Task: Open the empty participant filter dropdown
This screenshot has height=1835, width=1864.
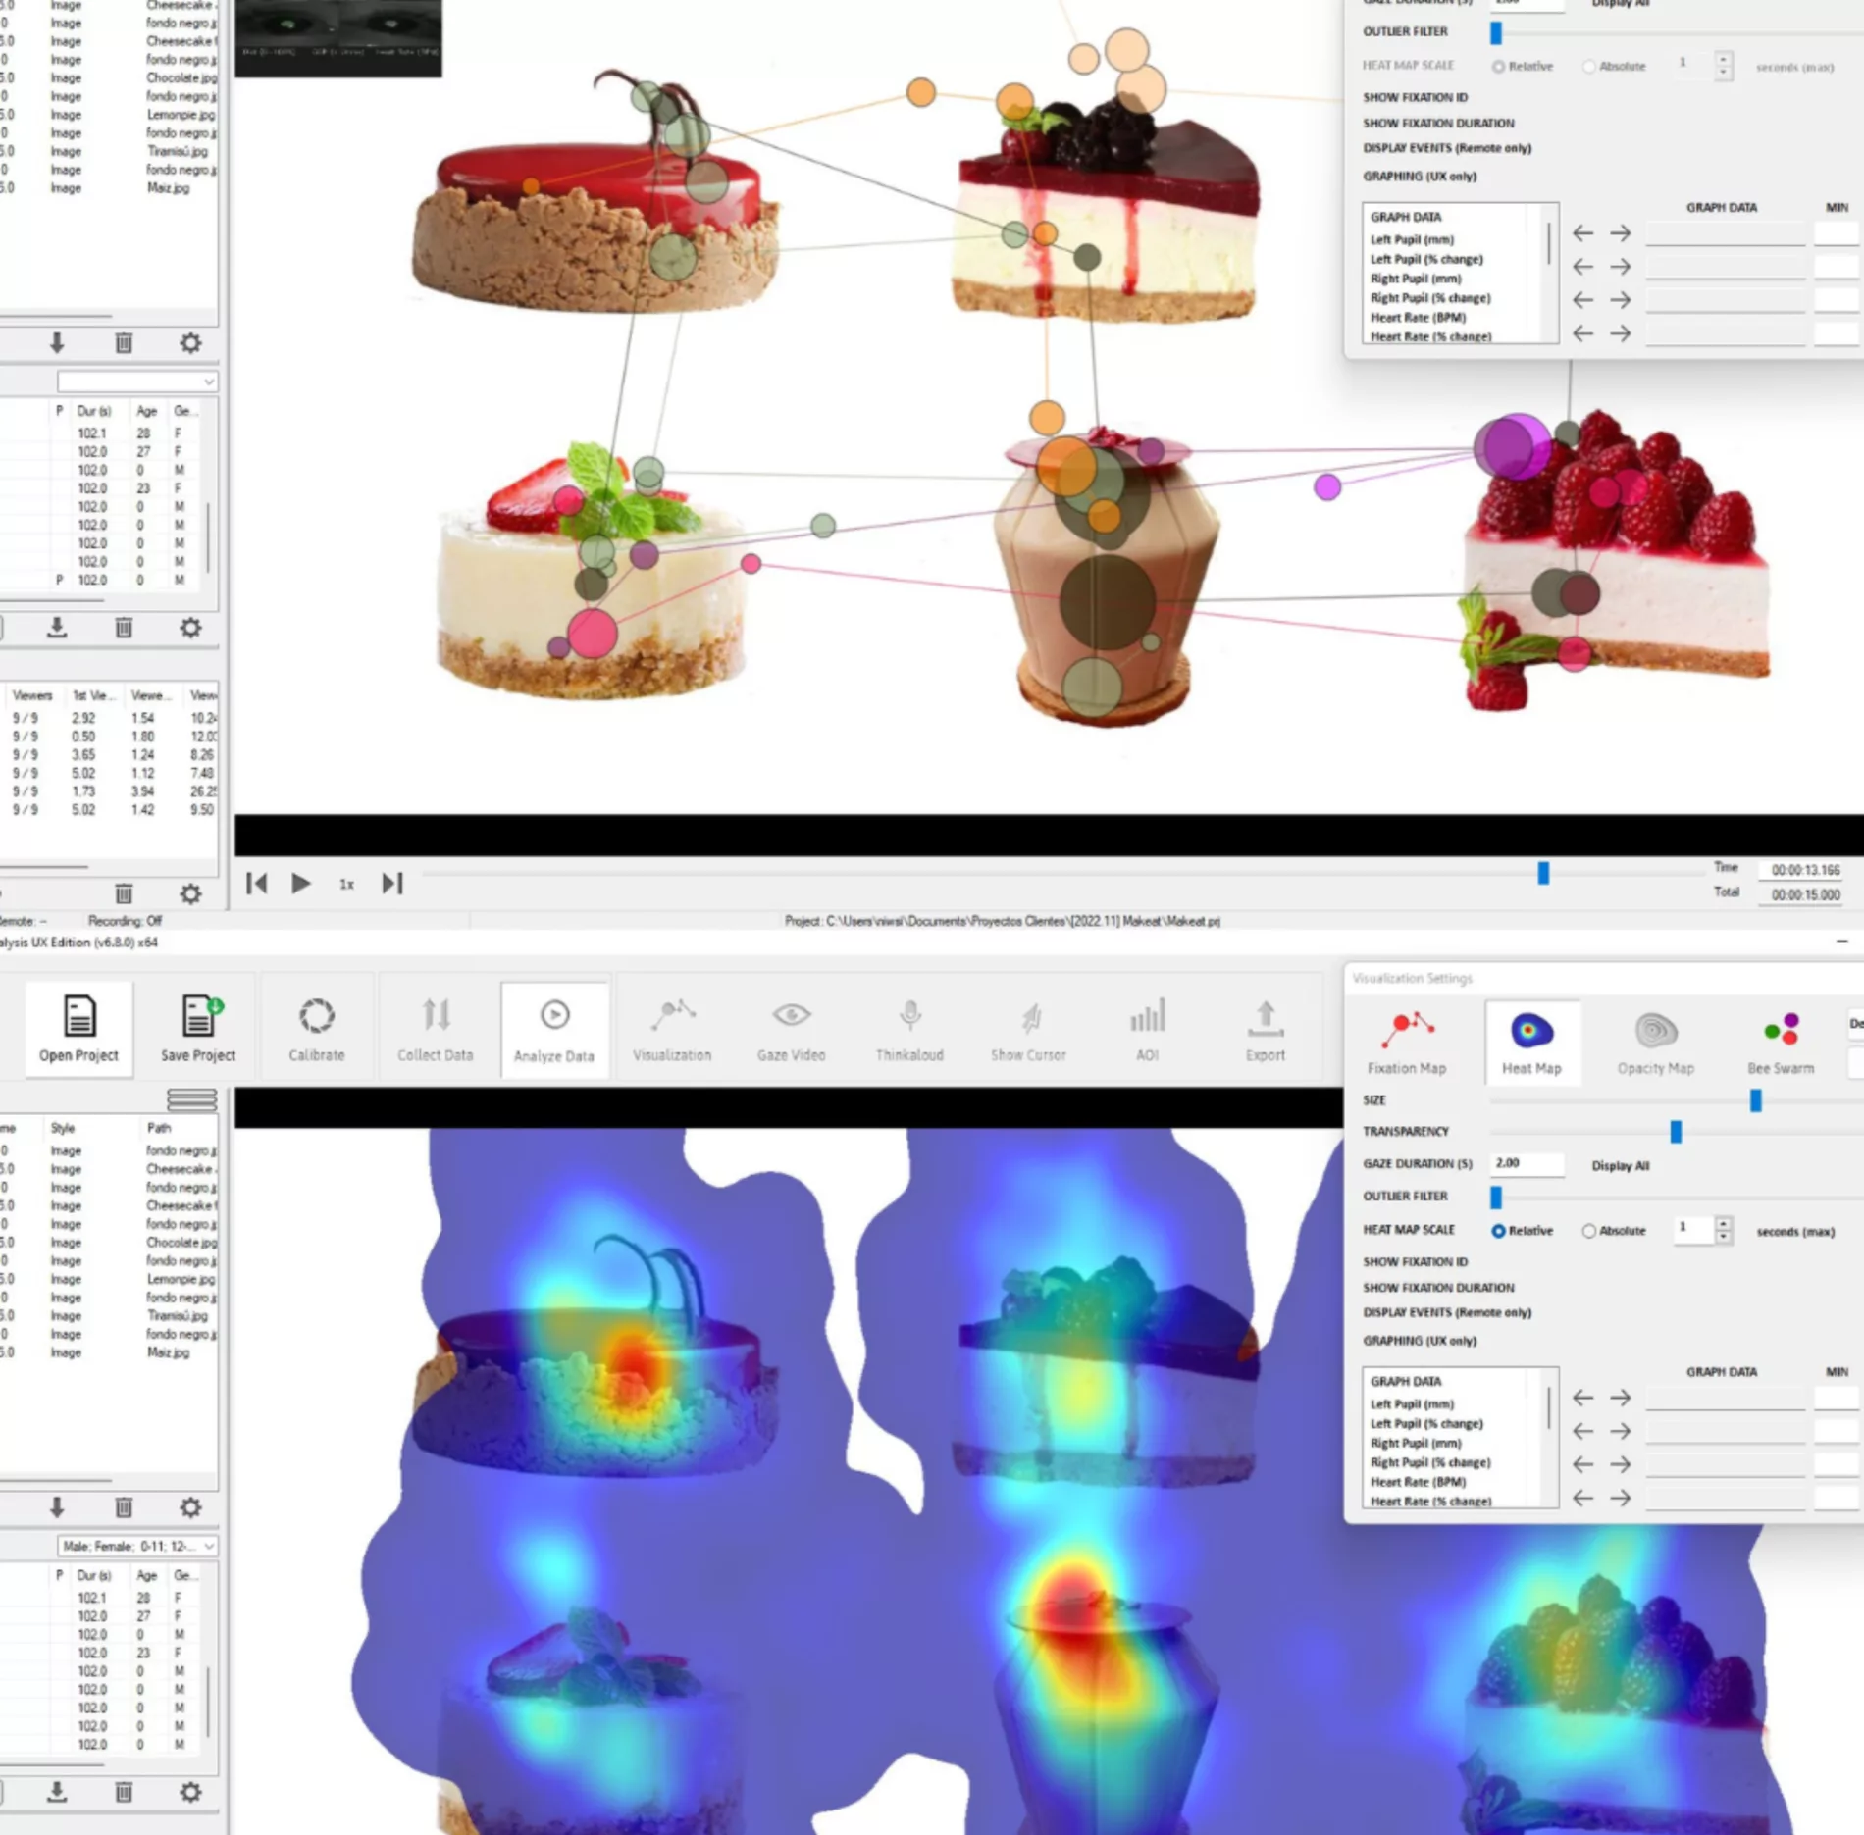Action: tap(137, 381)
